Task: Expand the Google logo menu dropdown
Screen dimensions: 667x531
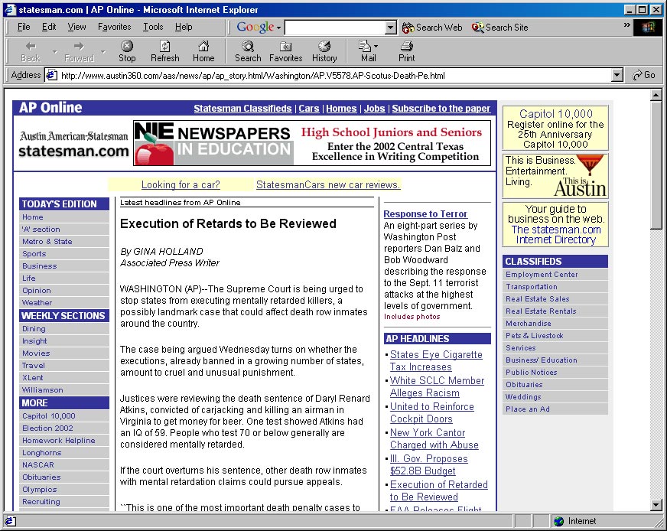Action: click(x=278, y=28)
